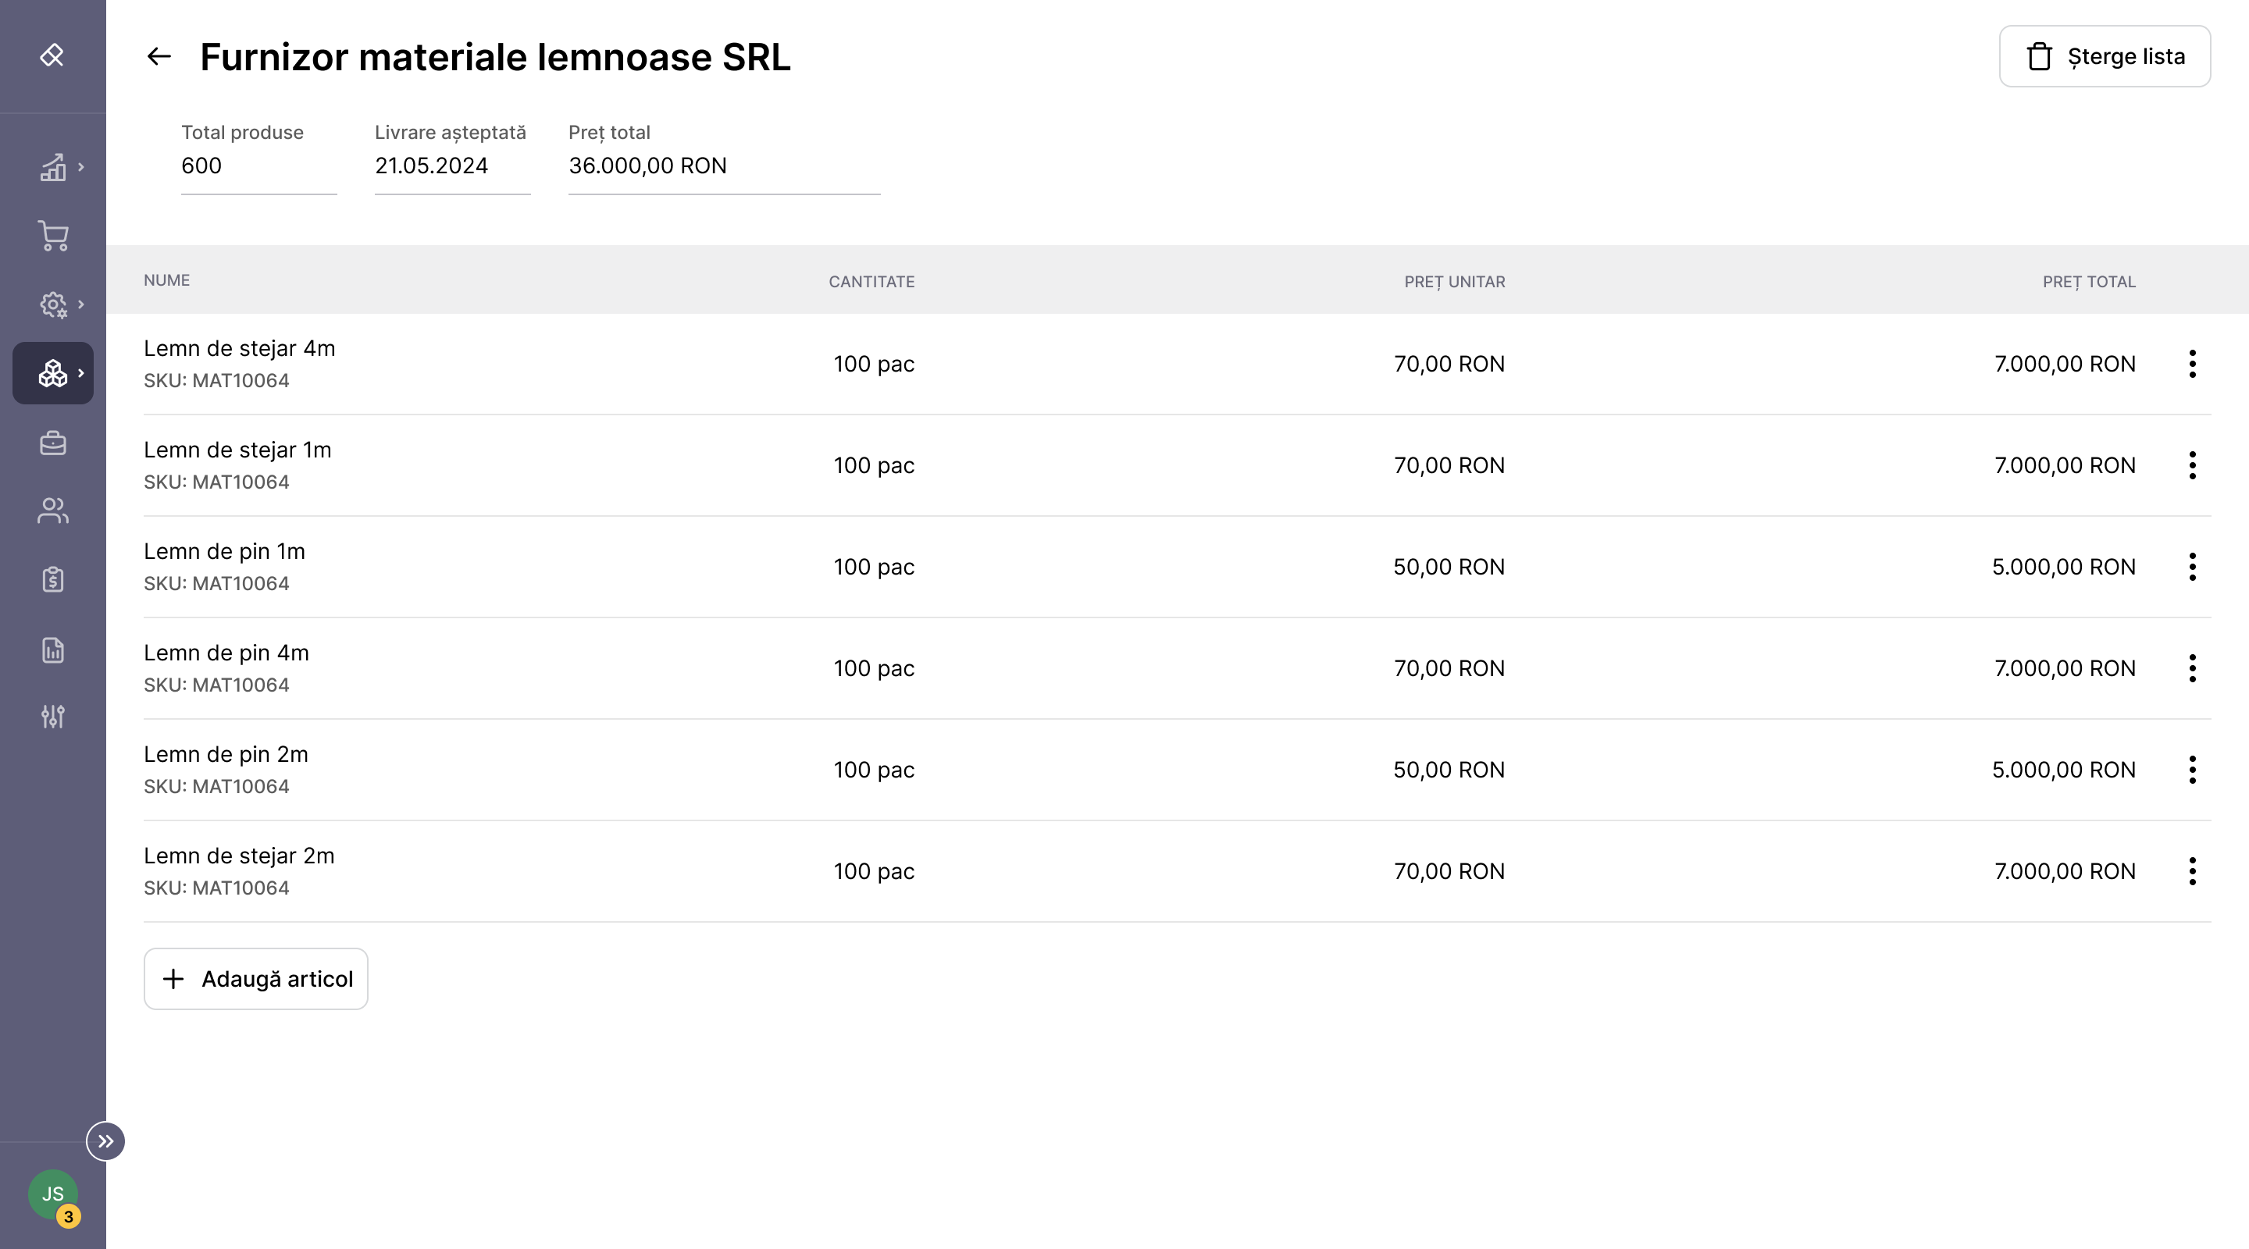Expand the gear settings submenu chevron
Image resolution: width=2249 pixels, height=1249 pixels.
(81, 304)
